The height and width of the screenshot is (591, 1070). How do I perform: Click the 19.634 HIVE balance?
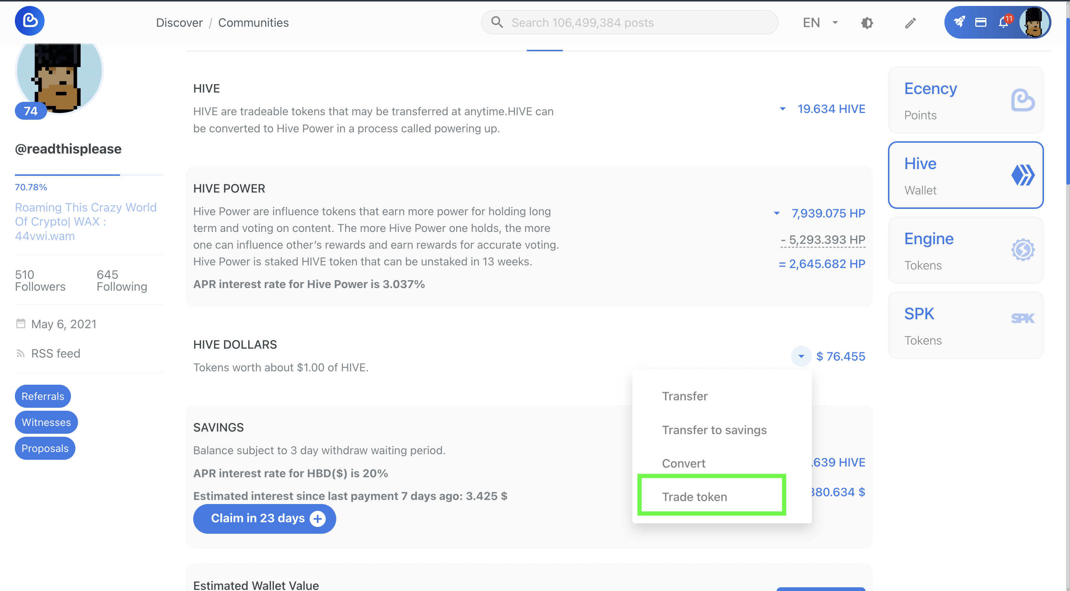click(831, 109)
